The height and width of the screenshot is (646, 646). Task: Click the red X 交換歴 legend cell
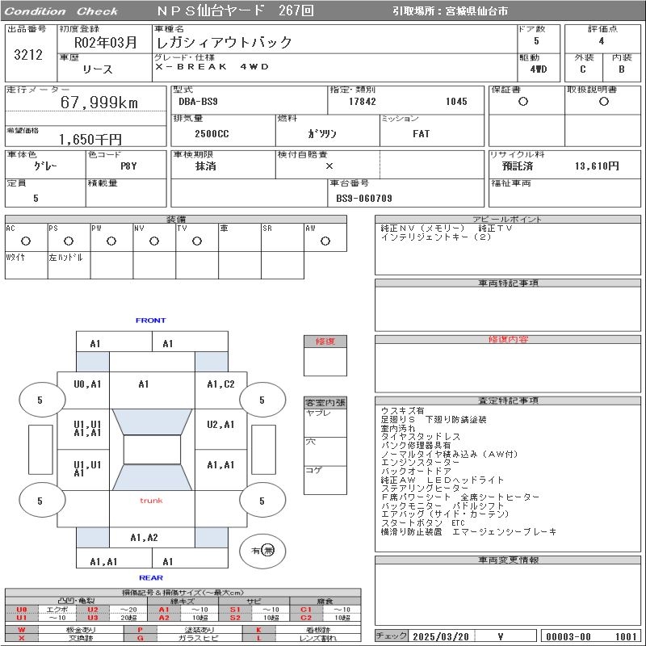pyautogui.click(x=22, y=638)
